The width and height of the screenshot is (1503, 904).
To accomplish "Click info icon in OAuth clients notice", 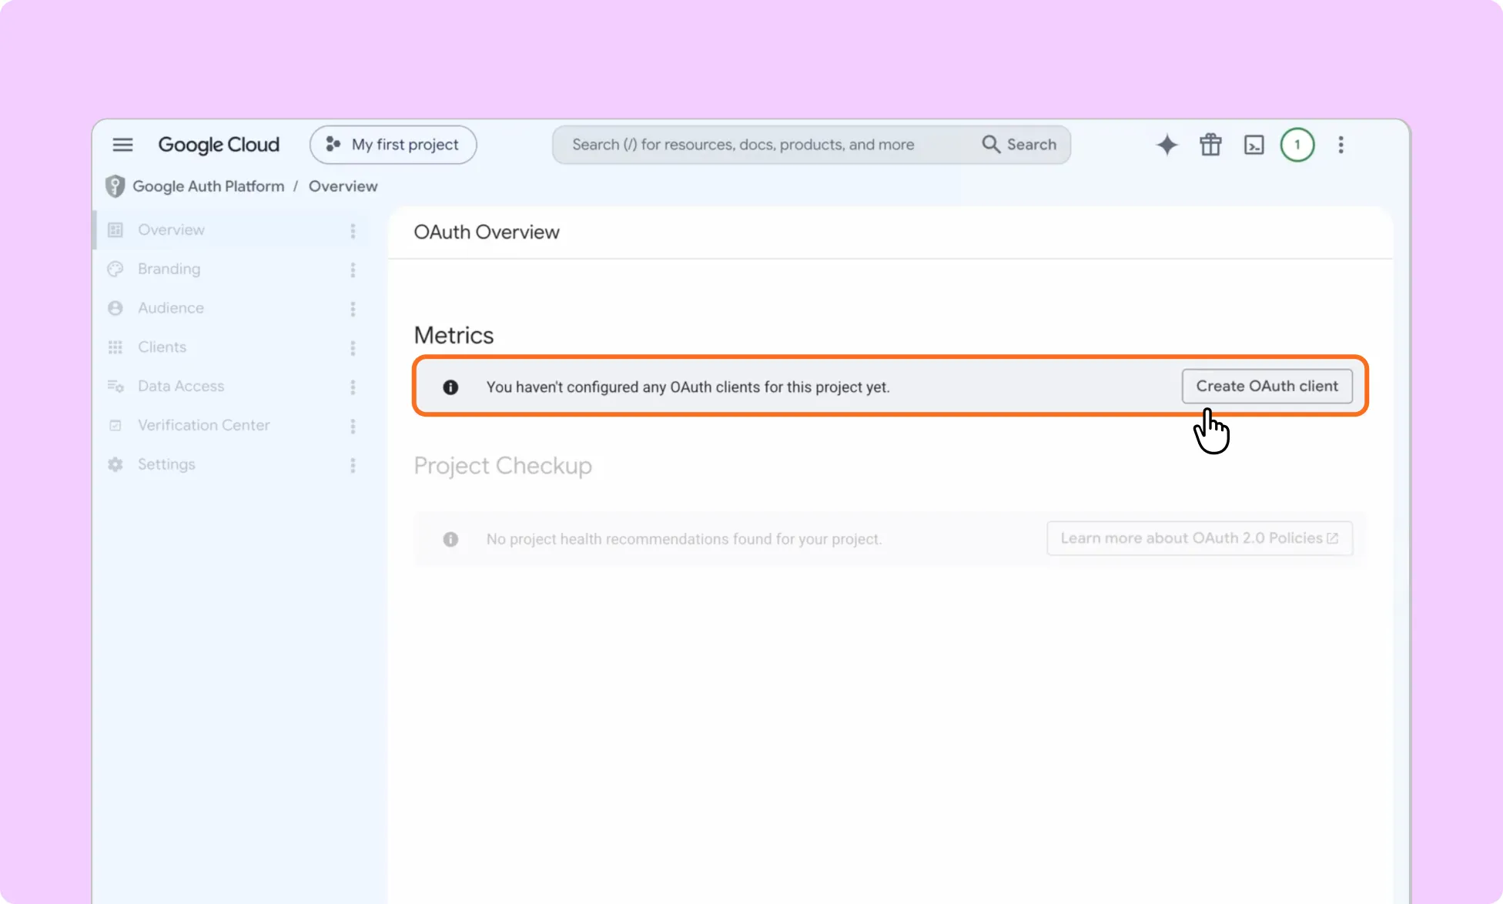I will tap(450, 387).
